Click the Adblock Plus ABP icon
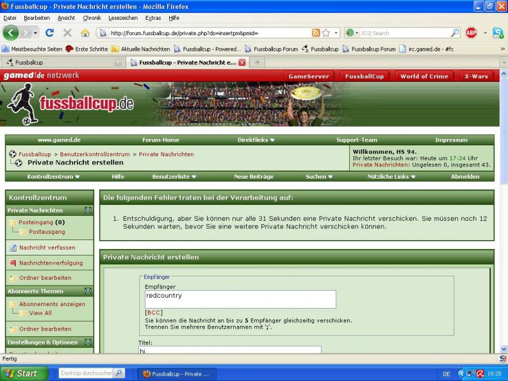 click(471, 33)
